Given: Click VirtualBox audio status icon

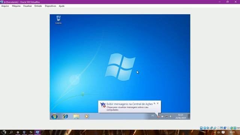Looking at the screenshot, I should (x=208, y=128).
